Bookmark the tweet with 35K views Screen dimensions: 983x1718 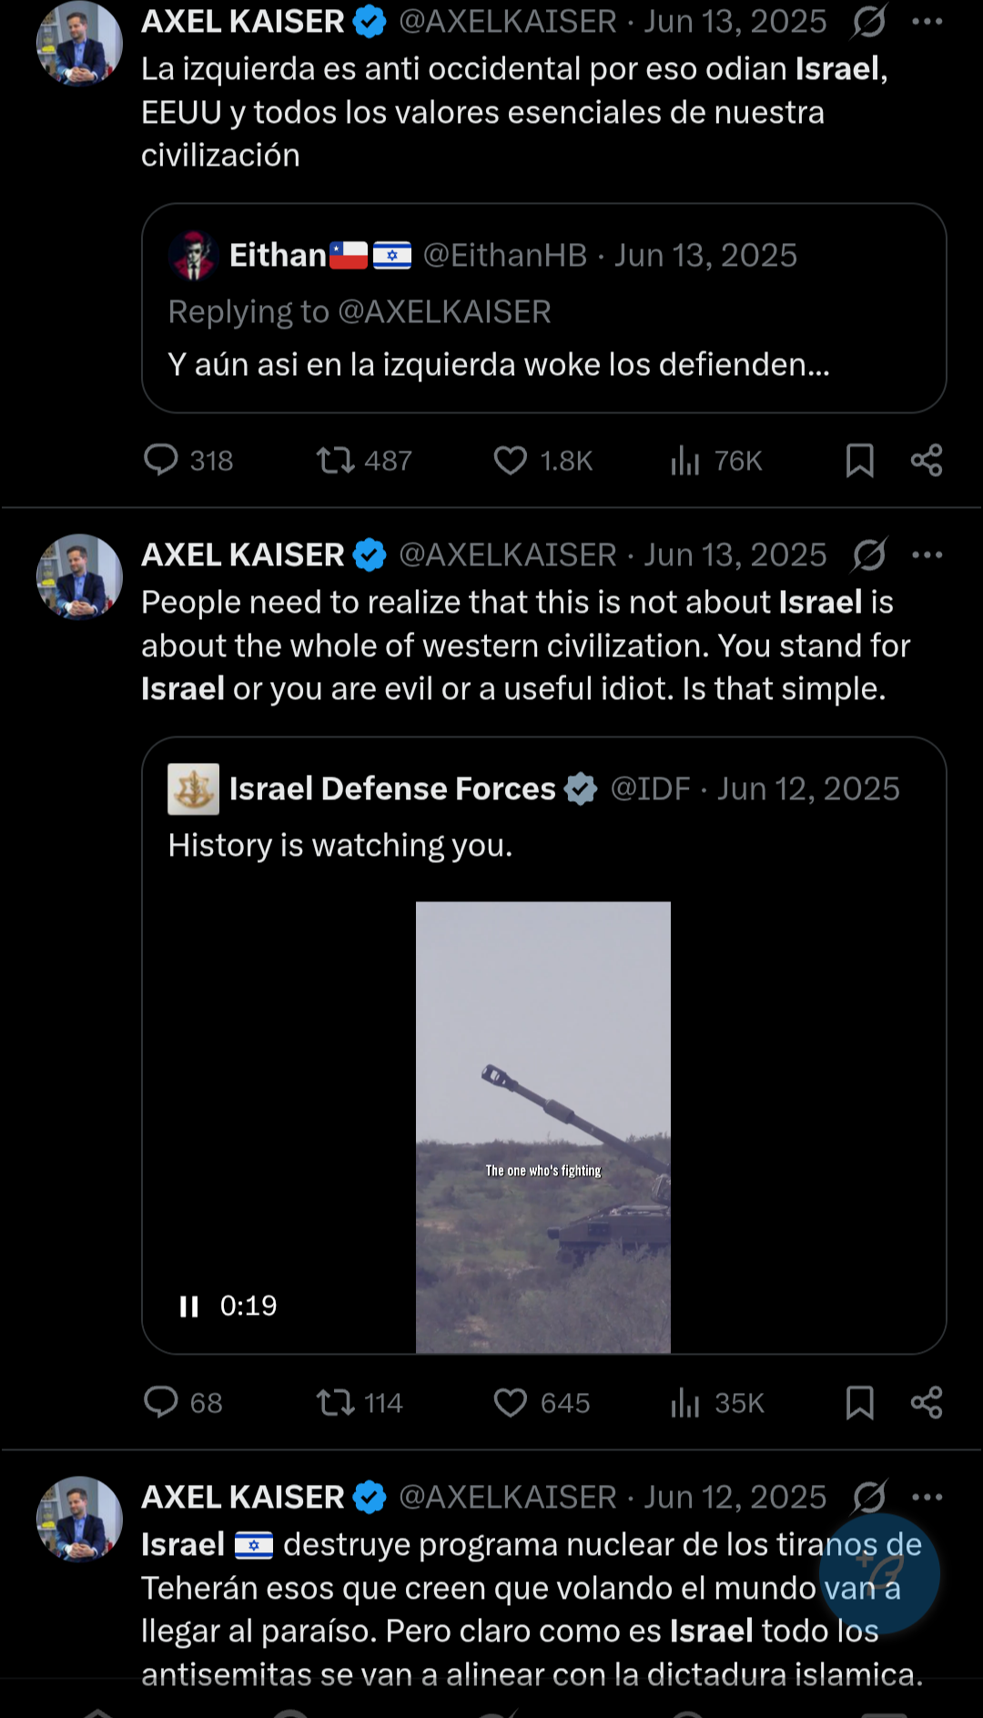coord(859,1402)
